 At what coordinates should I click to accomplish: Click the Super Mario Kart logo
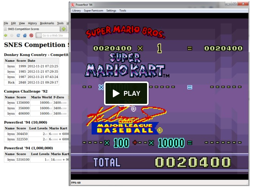pos(127,65)
